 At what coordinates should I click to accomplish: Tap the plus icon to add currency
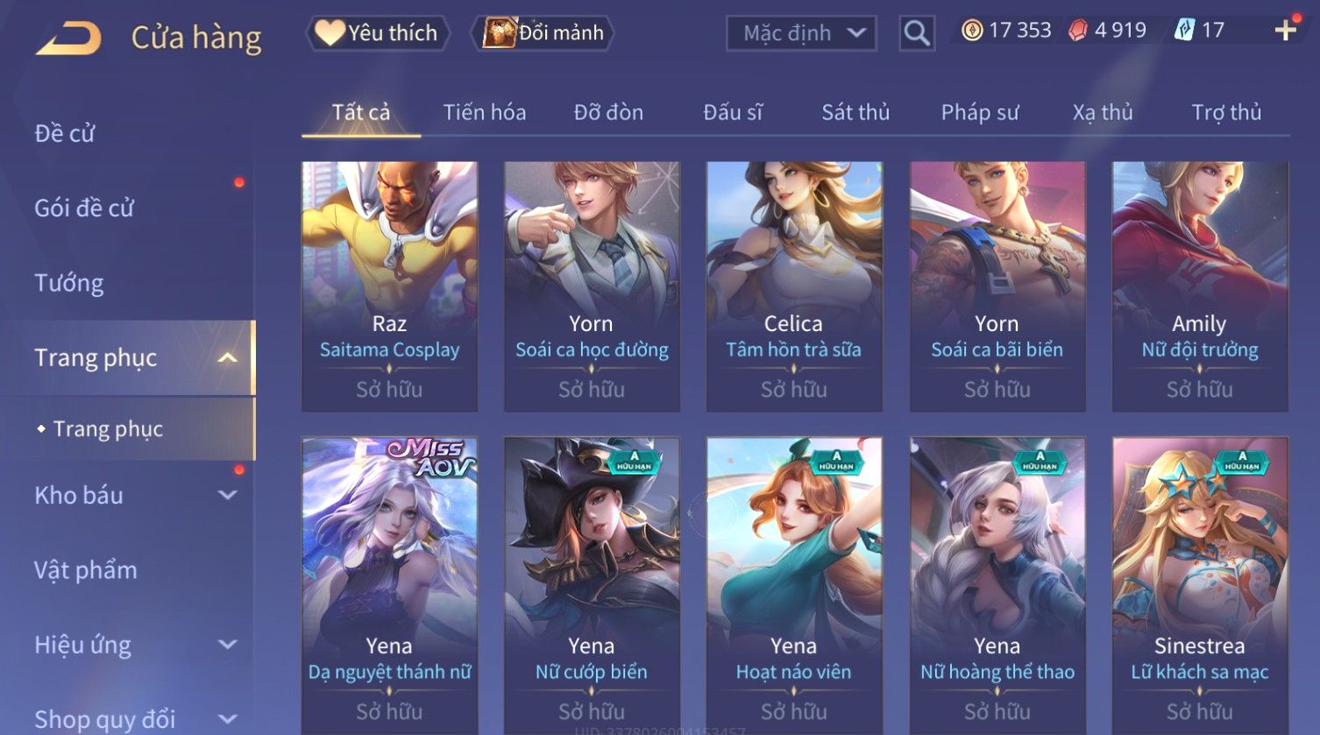1286,31
